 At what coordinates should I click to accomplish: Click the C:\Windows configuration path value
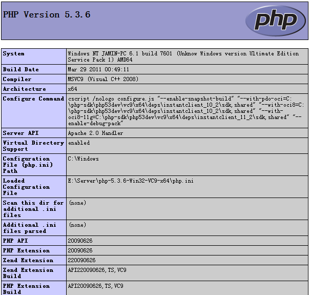click(x=83, y=159)
